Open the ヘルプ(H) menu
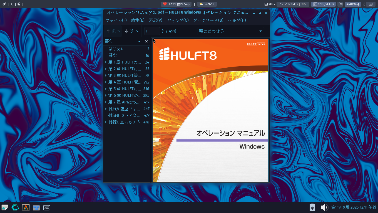The height and width of the screenshot is (213, 378). (237, 20)
